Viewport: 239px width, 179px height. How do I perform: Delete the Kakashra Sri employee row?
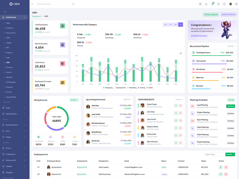226,174
